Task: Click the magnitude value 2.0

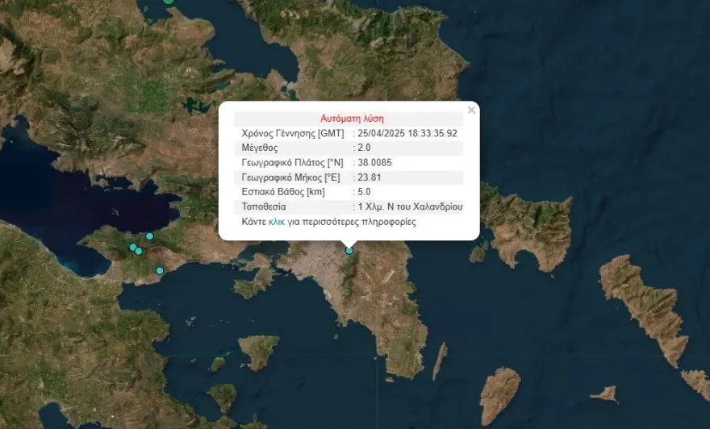Action: [365, 148]
